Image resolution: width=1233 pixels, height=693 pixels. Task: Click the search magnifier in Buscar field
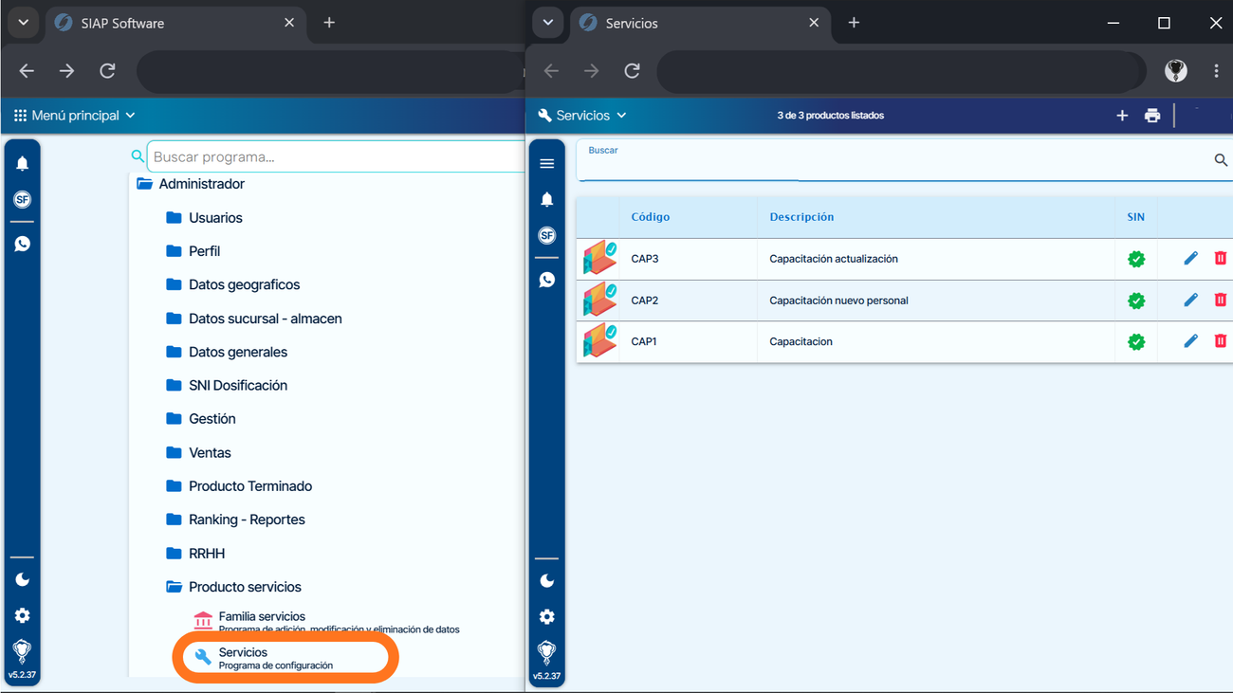[1221, 160]
